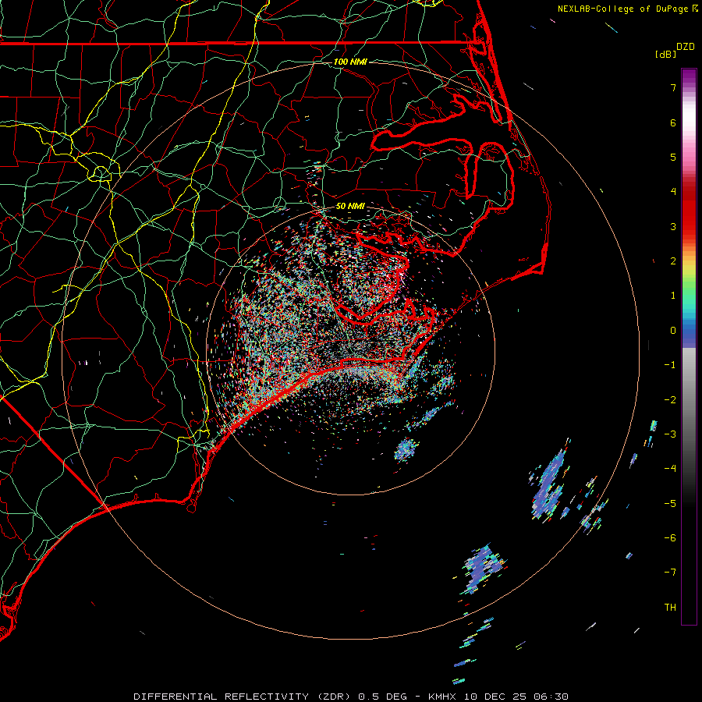Click the KMHX station identifier in caption

pos(441,697)
